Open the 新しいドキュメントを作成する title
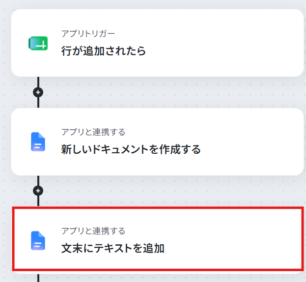The width and height of the screenshot is (306, 282). click(x=131, y=149)
